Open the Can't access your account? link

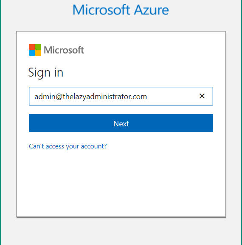point(68,146)
